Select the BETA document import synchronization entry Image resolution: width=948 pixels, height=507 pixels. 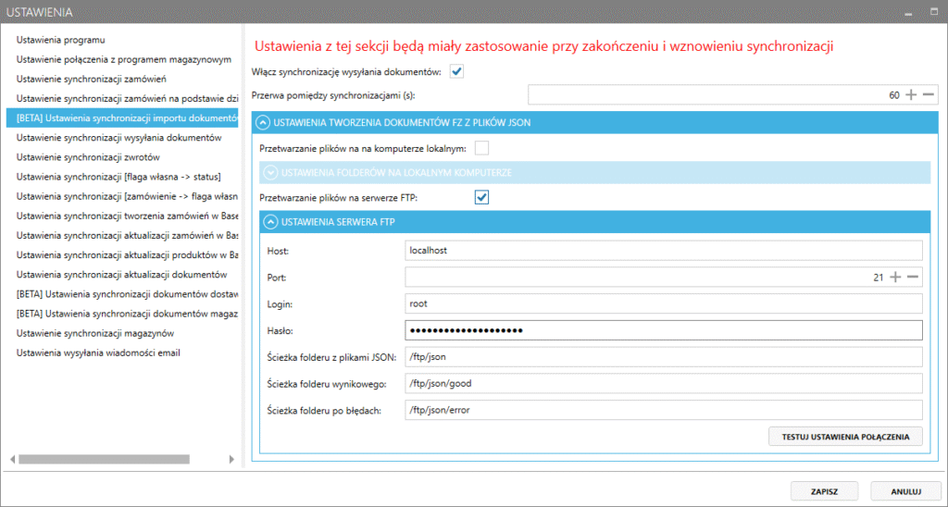click(122, 117)
